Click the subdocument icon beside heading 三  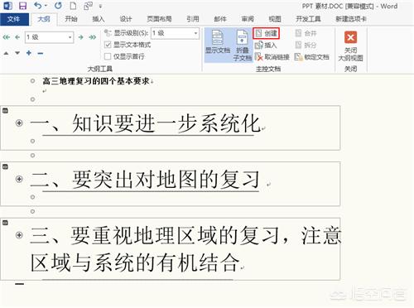tap(5, 223)
